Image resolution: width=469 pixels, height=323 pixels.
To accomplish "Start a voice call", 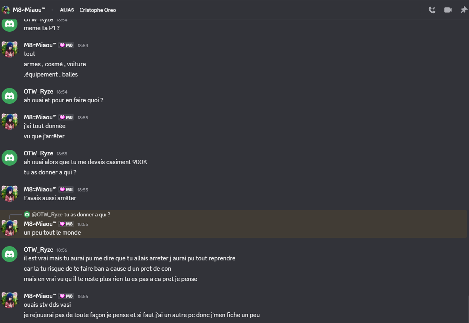I will (432, 10).
